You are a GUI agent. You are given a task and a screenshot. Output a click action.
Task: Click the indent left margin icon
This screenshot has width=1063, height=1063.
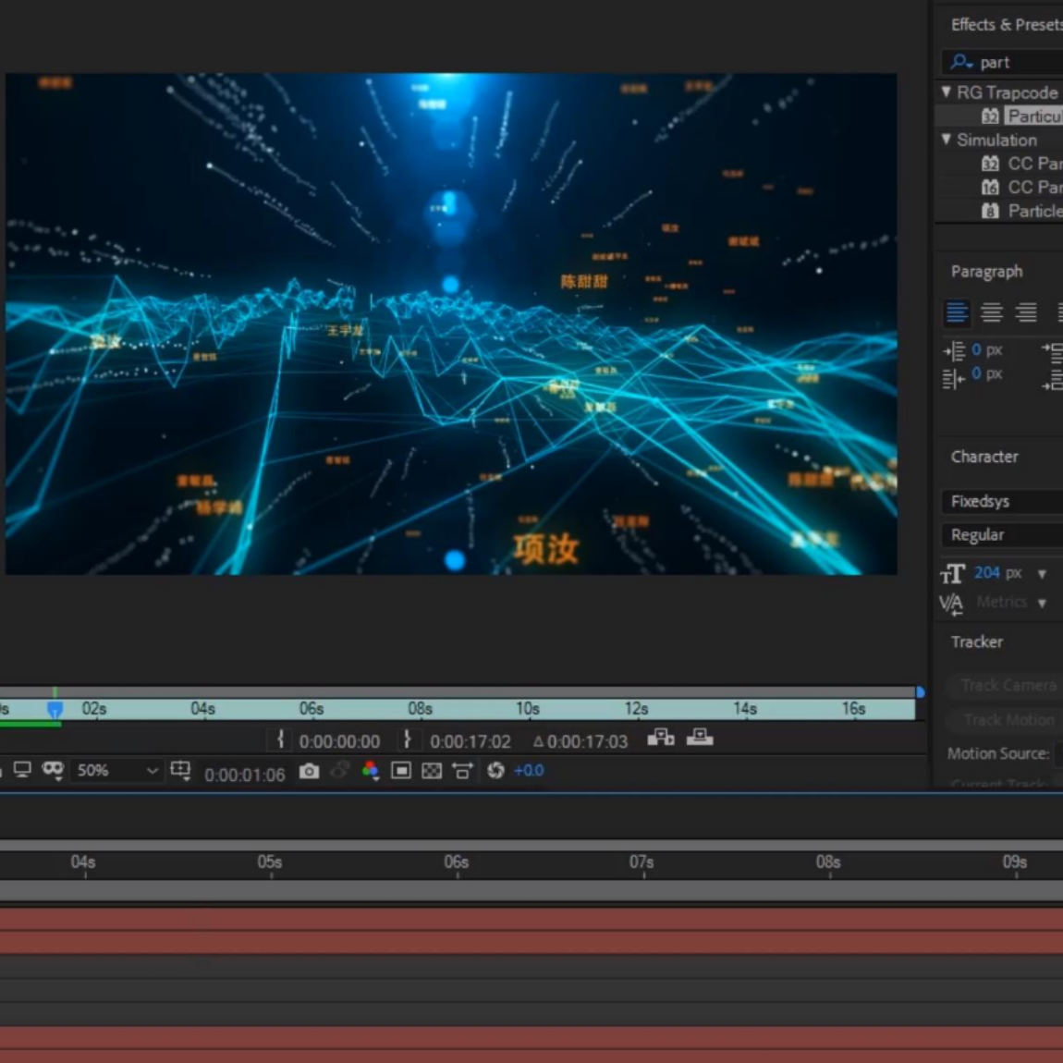coord(954,350)
